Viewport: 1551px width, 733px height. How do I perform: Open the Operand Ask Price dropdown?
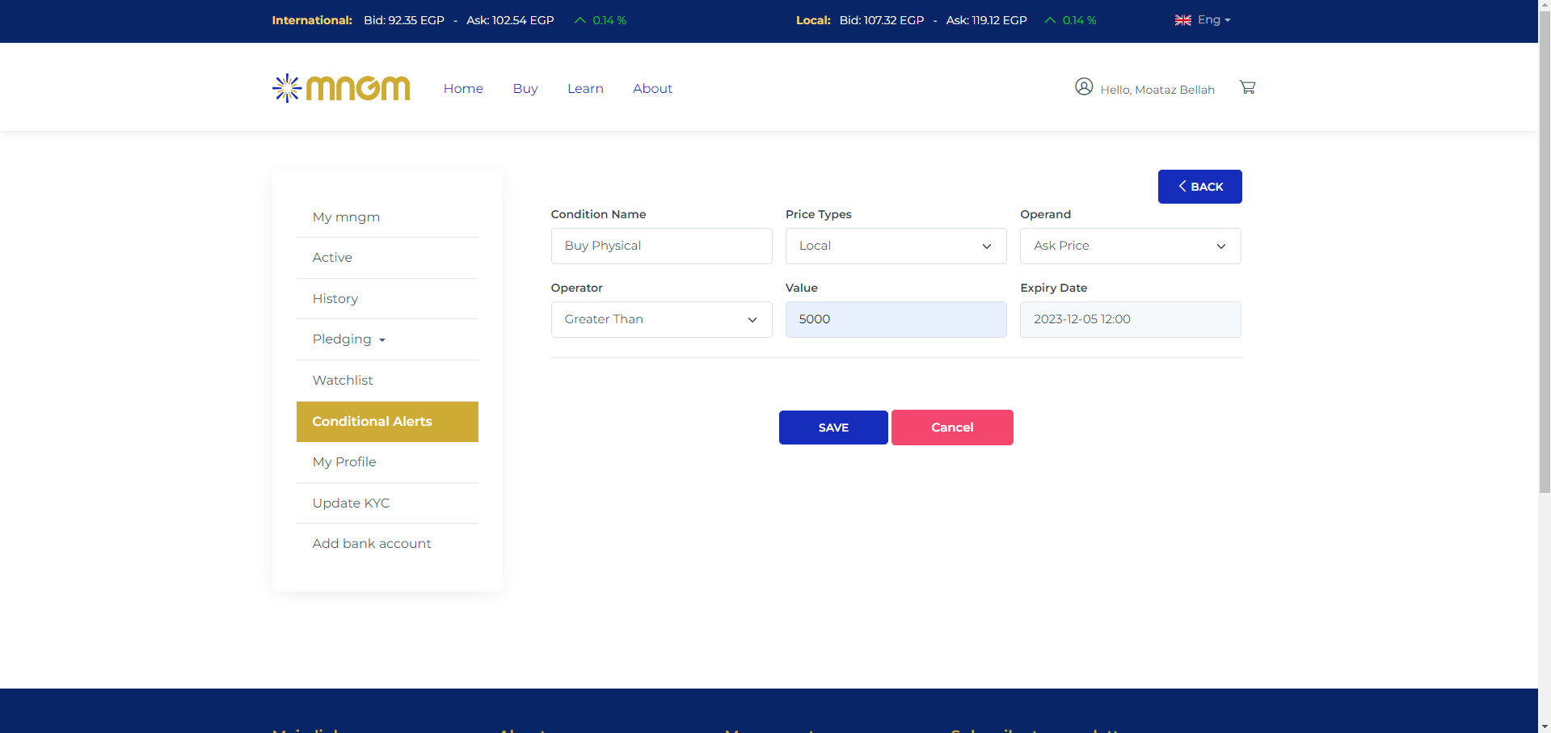tap(1130, 246)
